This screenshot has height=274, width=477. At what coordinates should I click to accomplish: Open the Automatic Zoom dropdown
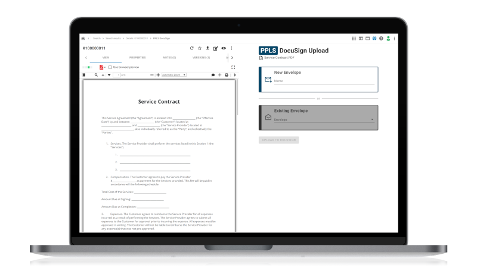pos(174,75)
